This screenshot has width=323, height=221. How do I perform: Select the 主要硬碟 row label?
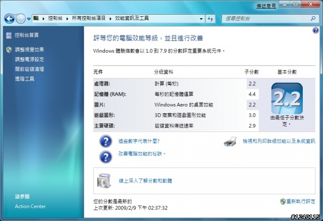(x=104, y=126)
